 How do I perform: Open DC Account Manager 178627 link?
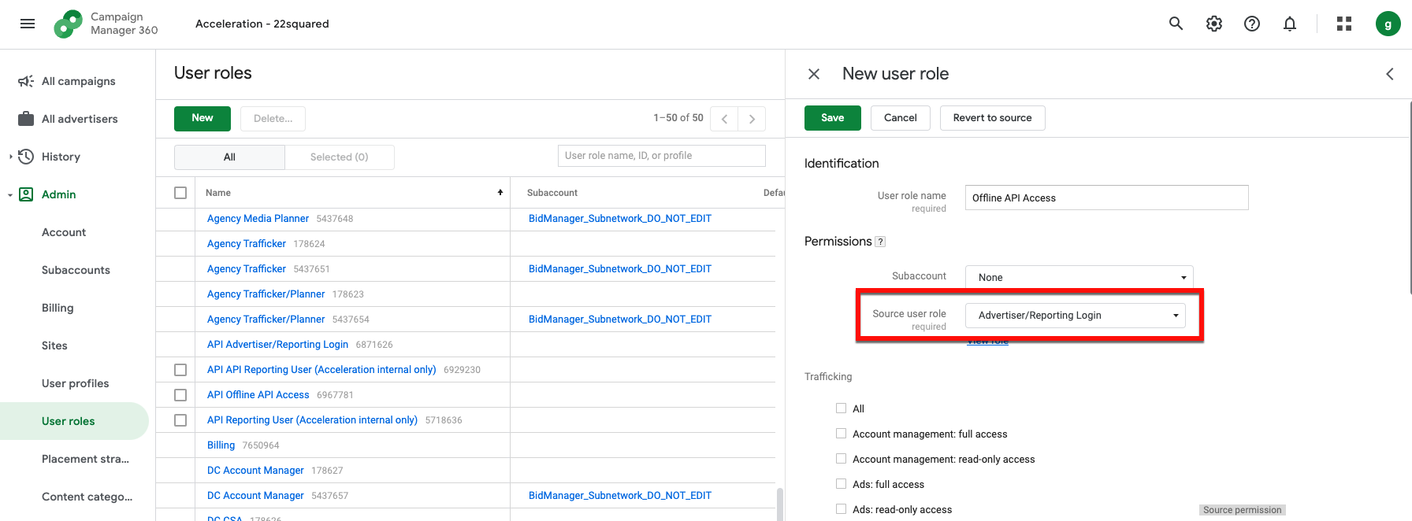pos(255,471)
